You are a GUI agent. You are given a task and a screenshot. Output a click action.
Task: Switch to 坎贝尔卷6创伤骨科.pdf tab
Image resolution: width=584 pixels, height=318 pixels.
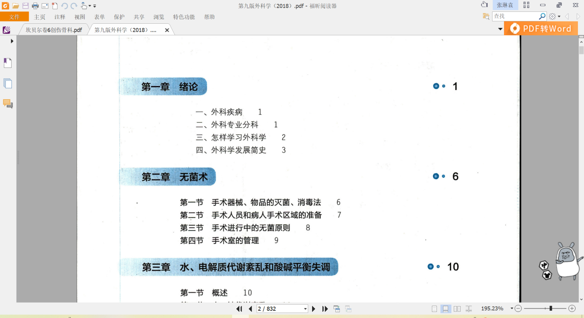(54, 30)
